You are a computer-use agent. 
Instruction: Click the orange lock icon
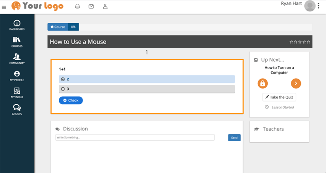click(263, 83)
